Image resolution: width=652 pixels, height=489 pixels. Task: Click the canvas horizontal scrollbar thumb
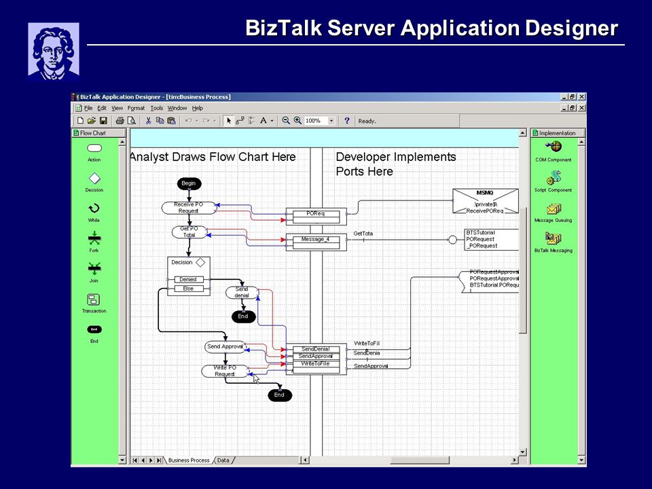click(419, 460)
